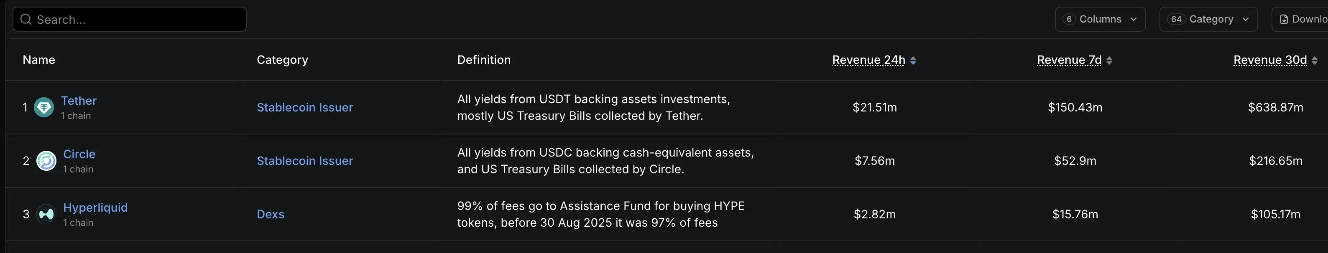
Task: Click the Download file icon
Action: click(x=1284, y=20)
